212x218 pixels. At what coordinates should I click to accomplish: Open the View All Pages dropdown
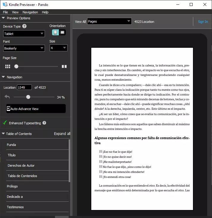(109, 21)
